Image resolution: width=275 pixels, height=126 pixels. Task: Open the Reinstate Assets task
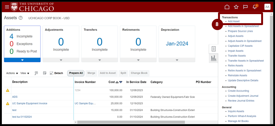(238, 76)
